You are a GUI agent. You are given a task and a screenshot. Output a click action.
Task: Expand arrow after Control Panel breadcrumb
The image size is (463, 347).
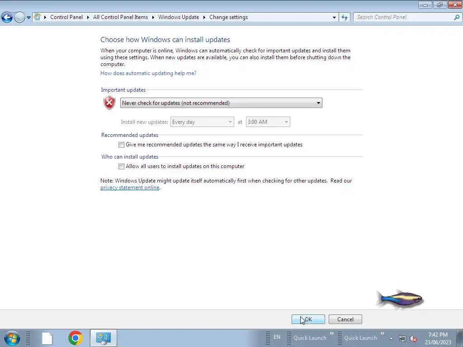(x=88, y=17)
